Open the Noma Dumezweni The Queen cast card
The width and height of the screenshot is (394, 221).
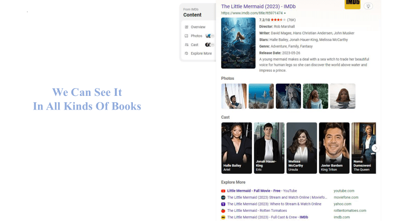(x=364, y=148)
